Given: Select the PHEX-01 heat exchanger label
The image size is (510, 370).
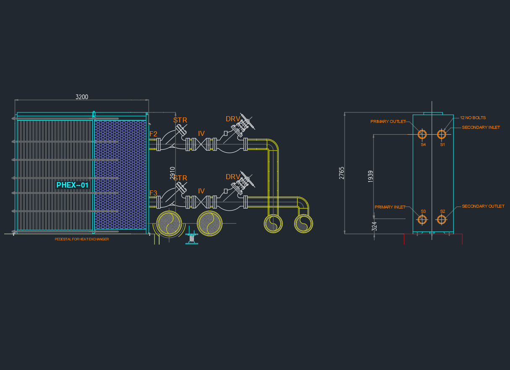Looking at the screenshot, I should point(72,185).
